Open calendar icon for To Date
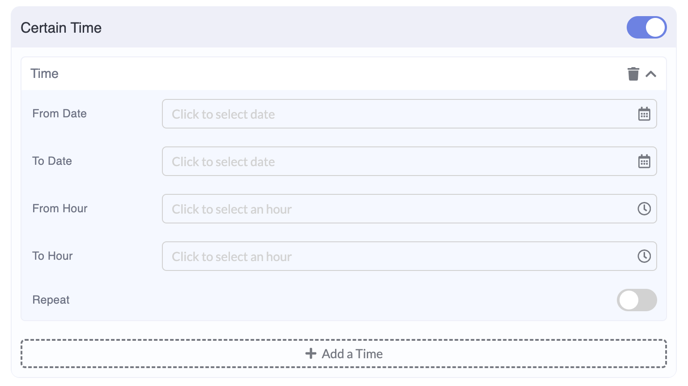This screenshot has height=386, width=688. [644, 162]
